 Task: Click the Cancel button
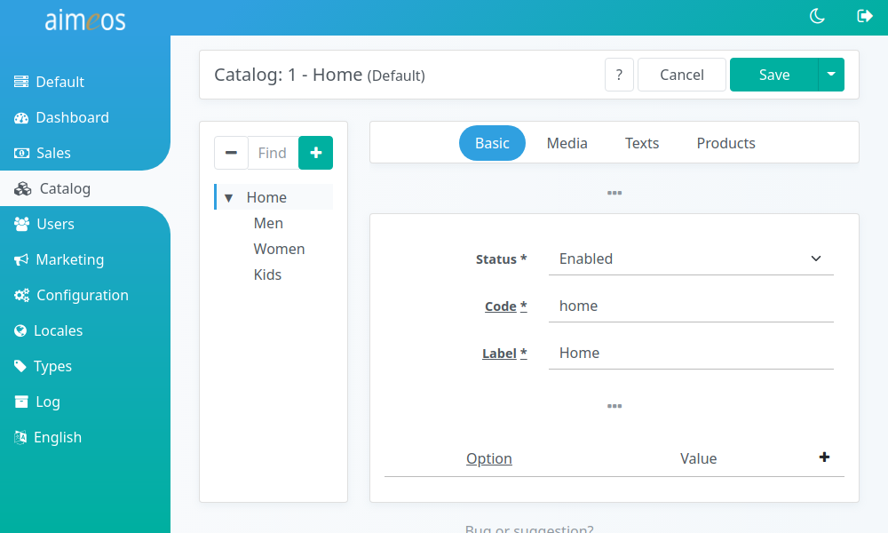[x=682, y=75]
